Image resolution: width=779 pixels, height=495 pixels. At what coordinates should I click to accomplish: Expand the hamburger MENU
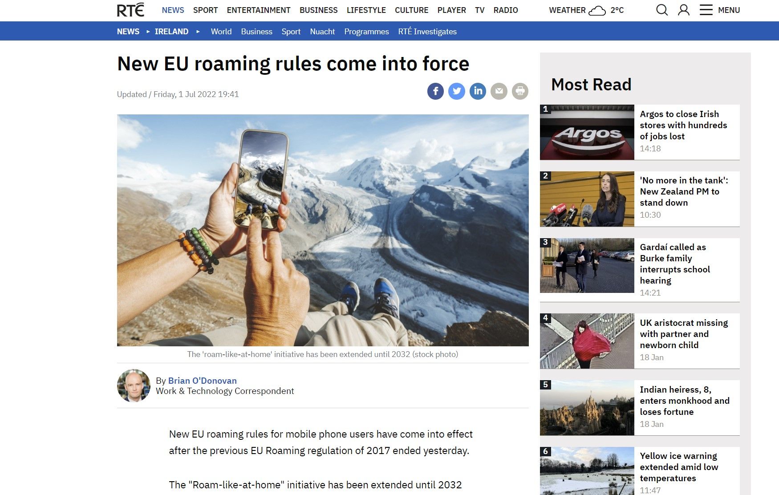(719, 10)
